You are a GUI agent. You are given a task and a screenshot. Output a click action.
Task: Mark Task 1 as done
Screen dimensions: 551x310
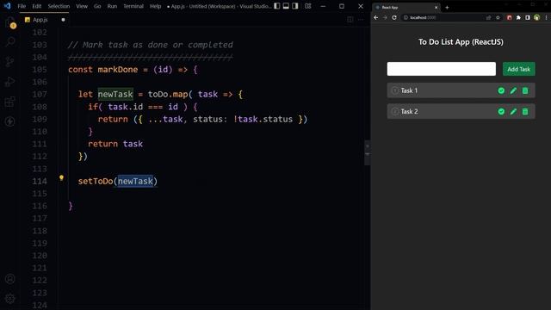click(x=501, y=90)
